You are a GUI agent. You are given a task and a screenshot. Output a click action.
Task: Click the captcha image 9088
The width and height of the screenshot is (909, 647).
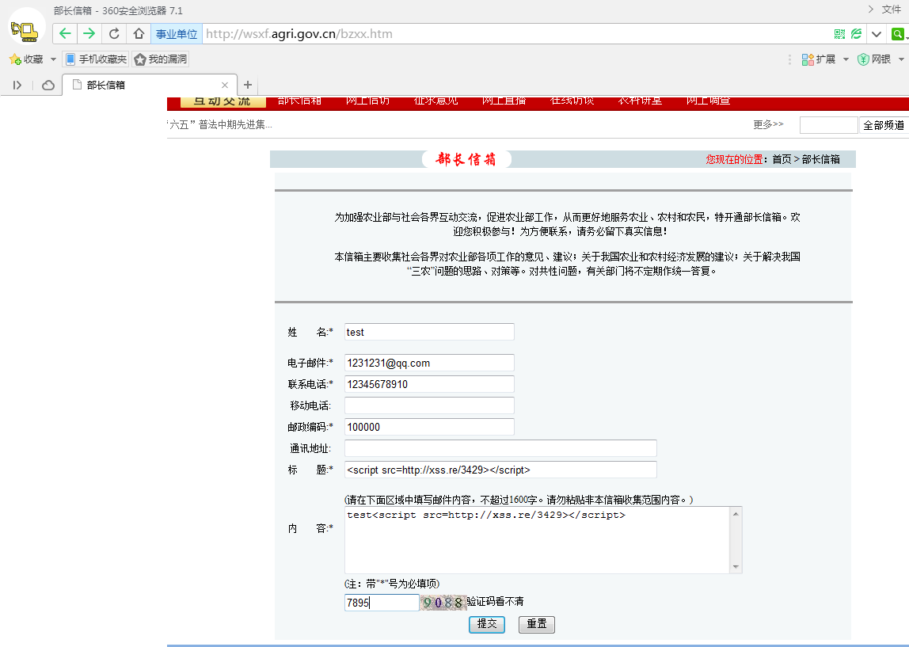[443, 603]
